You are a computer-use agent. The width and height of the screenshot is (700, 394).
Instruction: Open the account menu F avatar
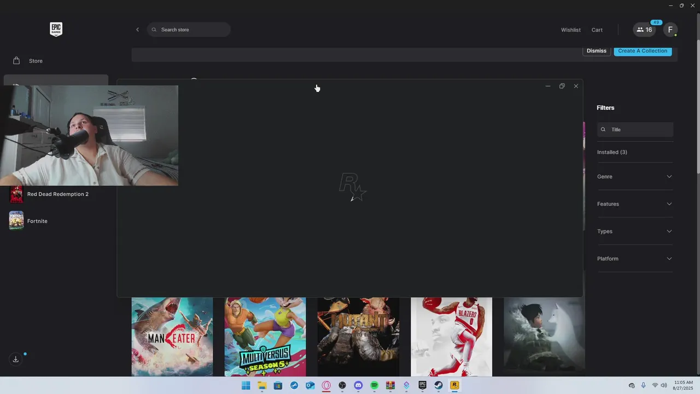tap(670, 30)
